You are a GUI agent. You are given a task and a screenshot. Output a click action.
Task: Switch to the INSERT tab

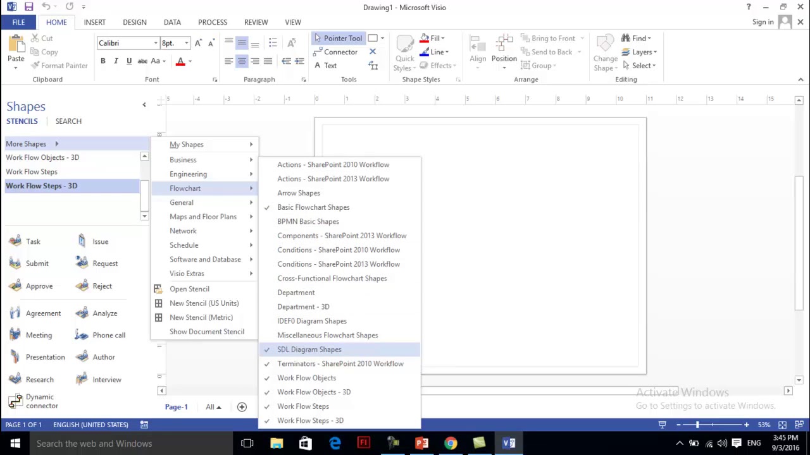94,22
